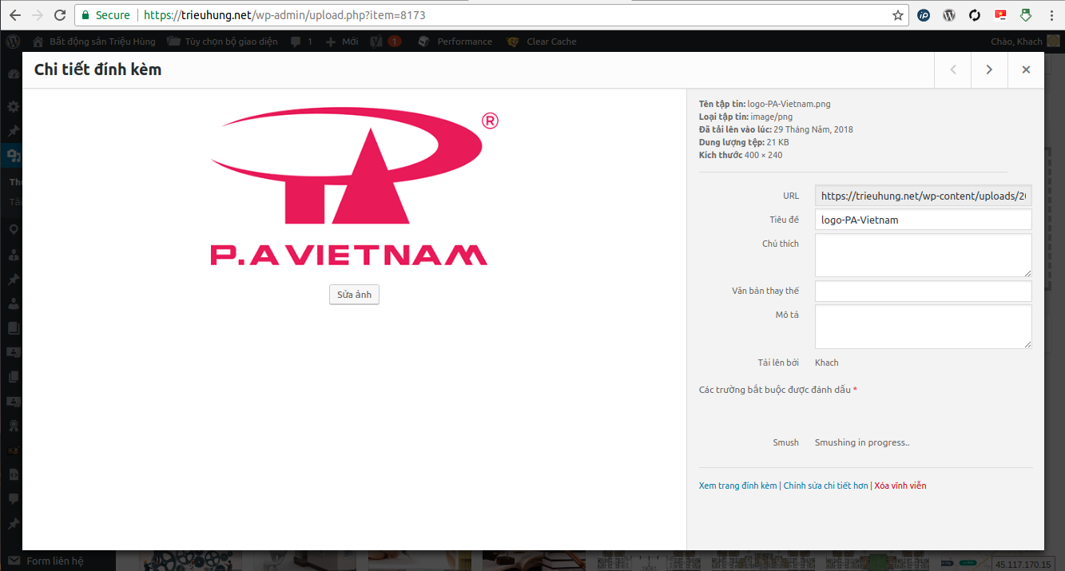
Task: Open the WordPress logo menu in admin bar
Action: (x=14, y=42)
